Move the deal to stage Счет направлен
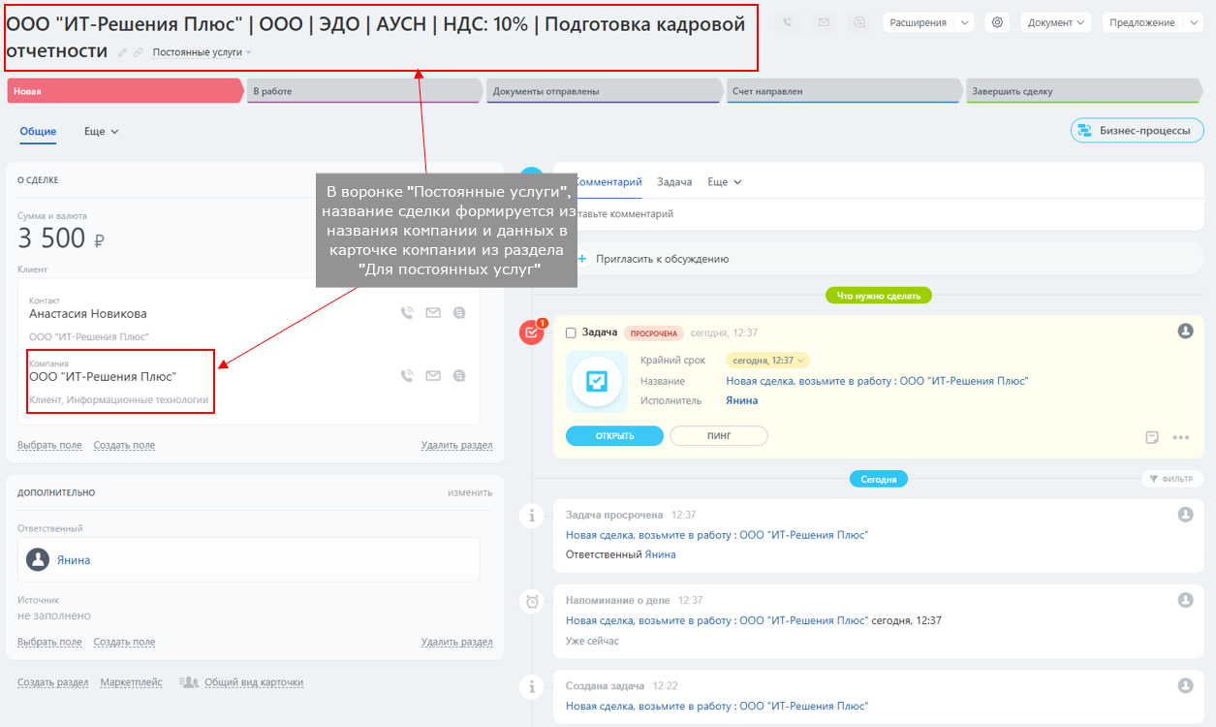 click(843, 91)
